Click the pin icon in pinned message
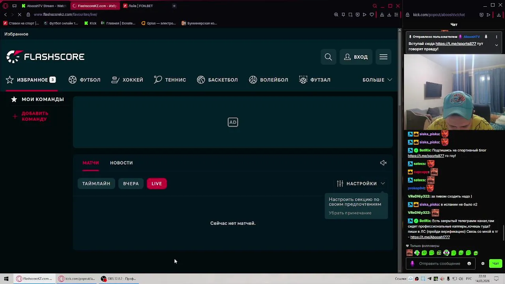Screen dimensions: 505x284 click(486, 37)
